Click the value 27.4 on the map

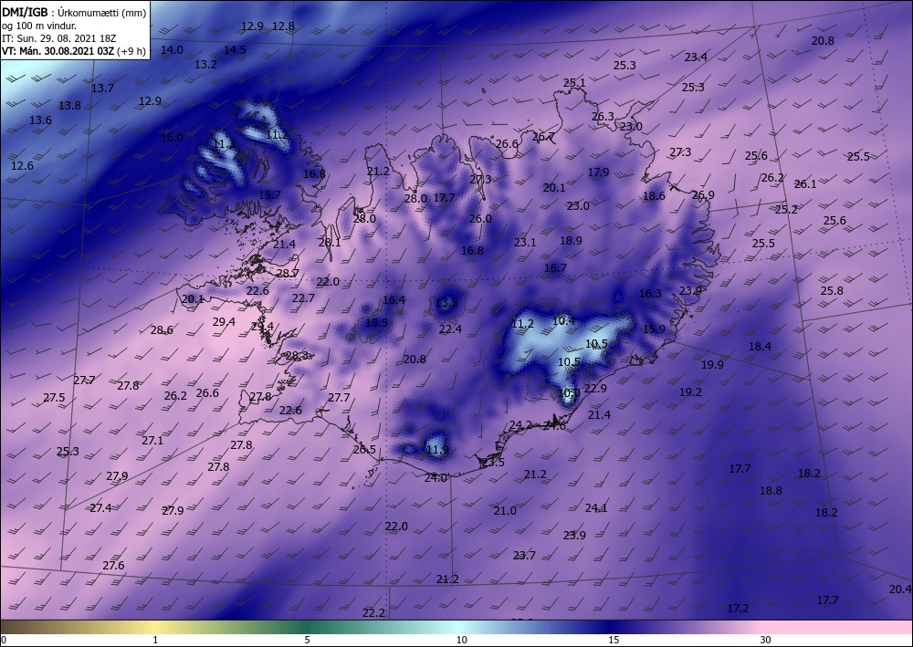(100, 508)
